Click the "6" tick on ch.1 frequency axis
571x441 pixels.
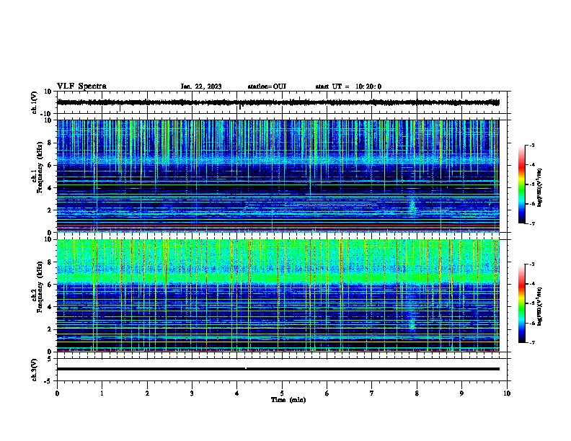(50, 165)
